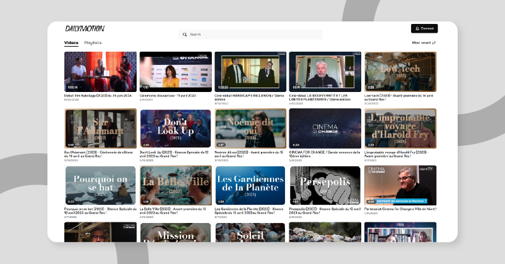Open the La Belle Ville thumbnail
Screen dimensions: 505x264
(x=175, y=185)
